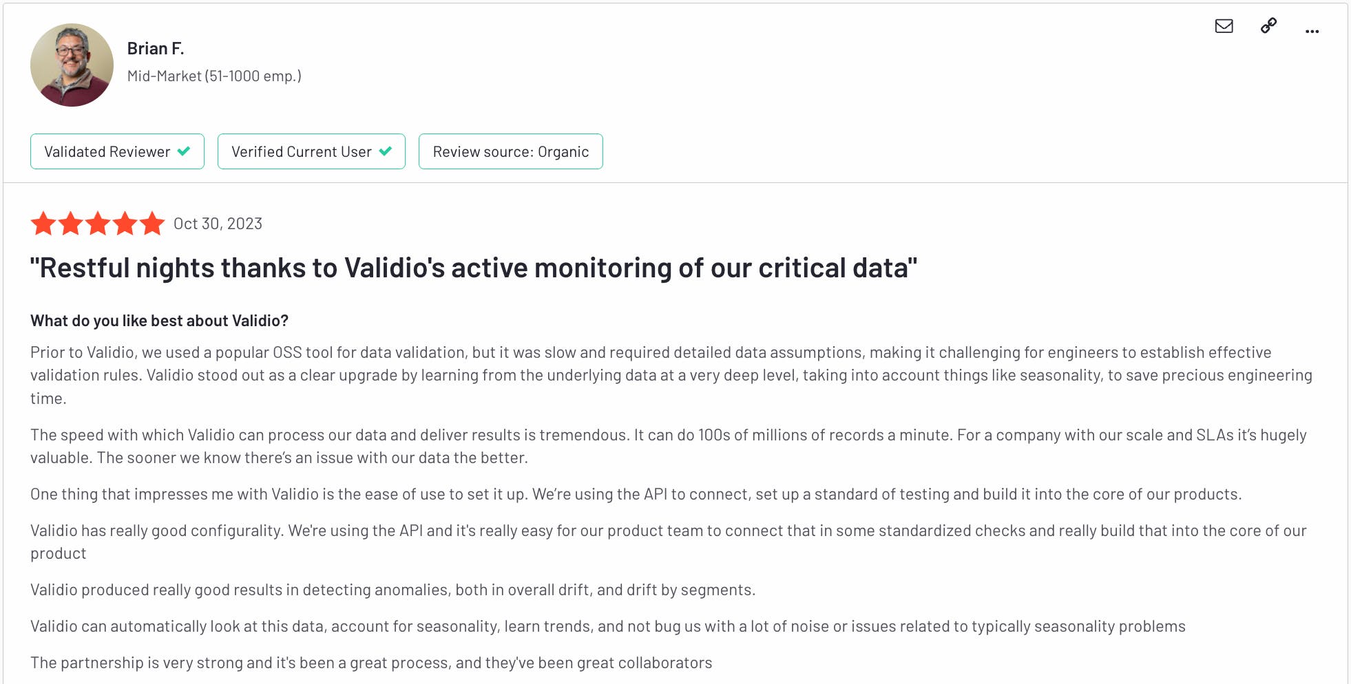Click the "What do you like best" heading
1351x684 pixels.
pos(159,321)
